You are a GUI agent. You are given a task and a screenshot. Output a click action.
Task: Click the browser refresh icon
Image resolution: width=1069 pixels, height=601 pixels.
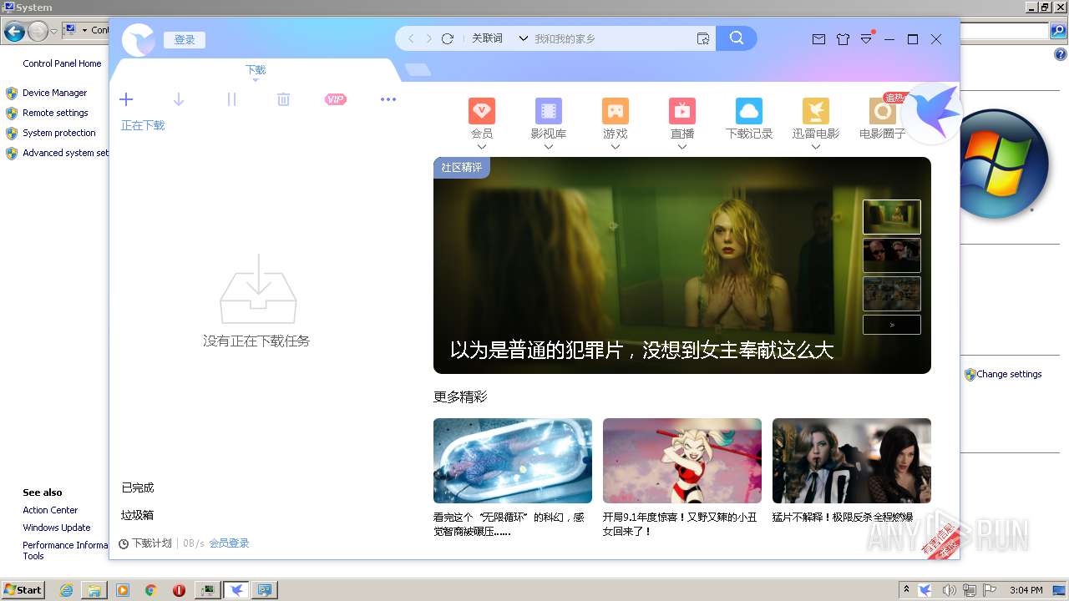click(x=448, y=38)
